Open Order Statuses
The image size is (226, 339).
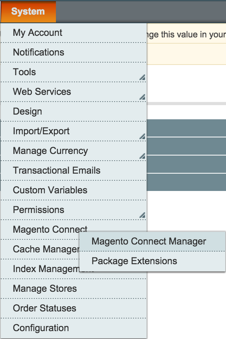pos(74,308)
